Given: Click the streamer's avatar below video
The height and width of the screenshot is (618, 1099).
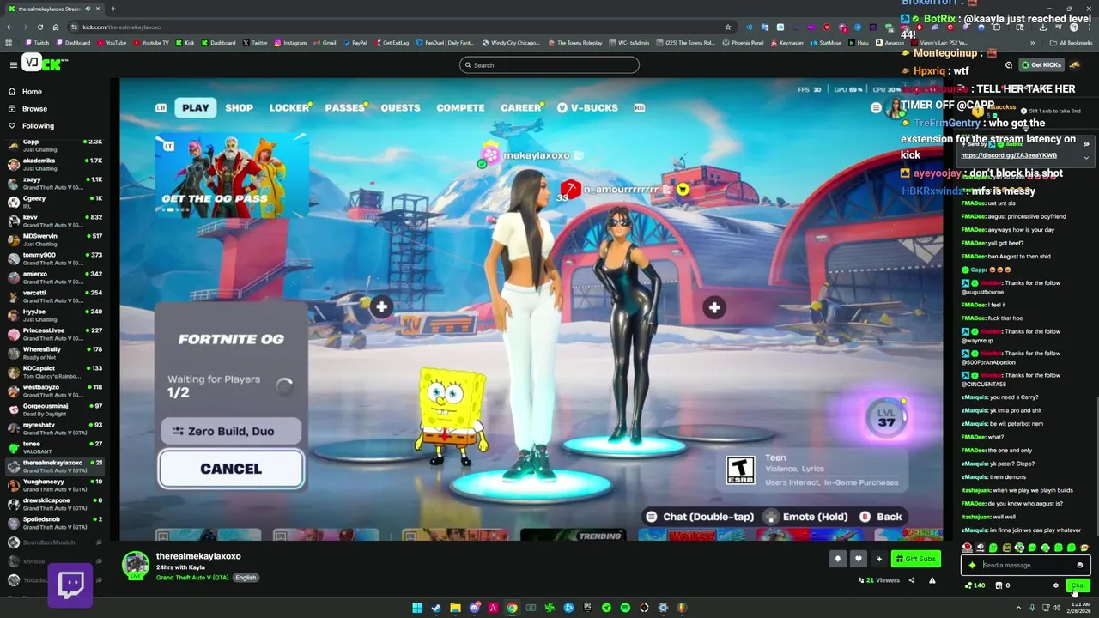Looking at the screenshot, I should [136, 565].
